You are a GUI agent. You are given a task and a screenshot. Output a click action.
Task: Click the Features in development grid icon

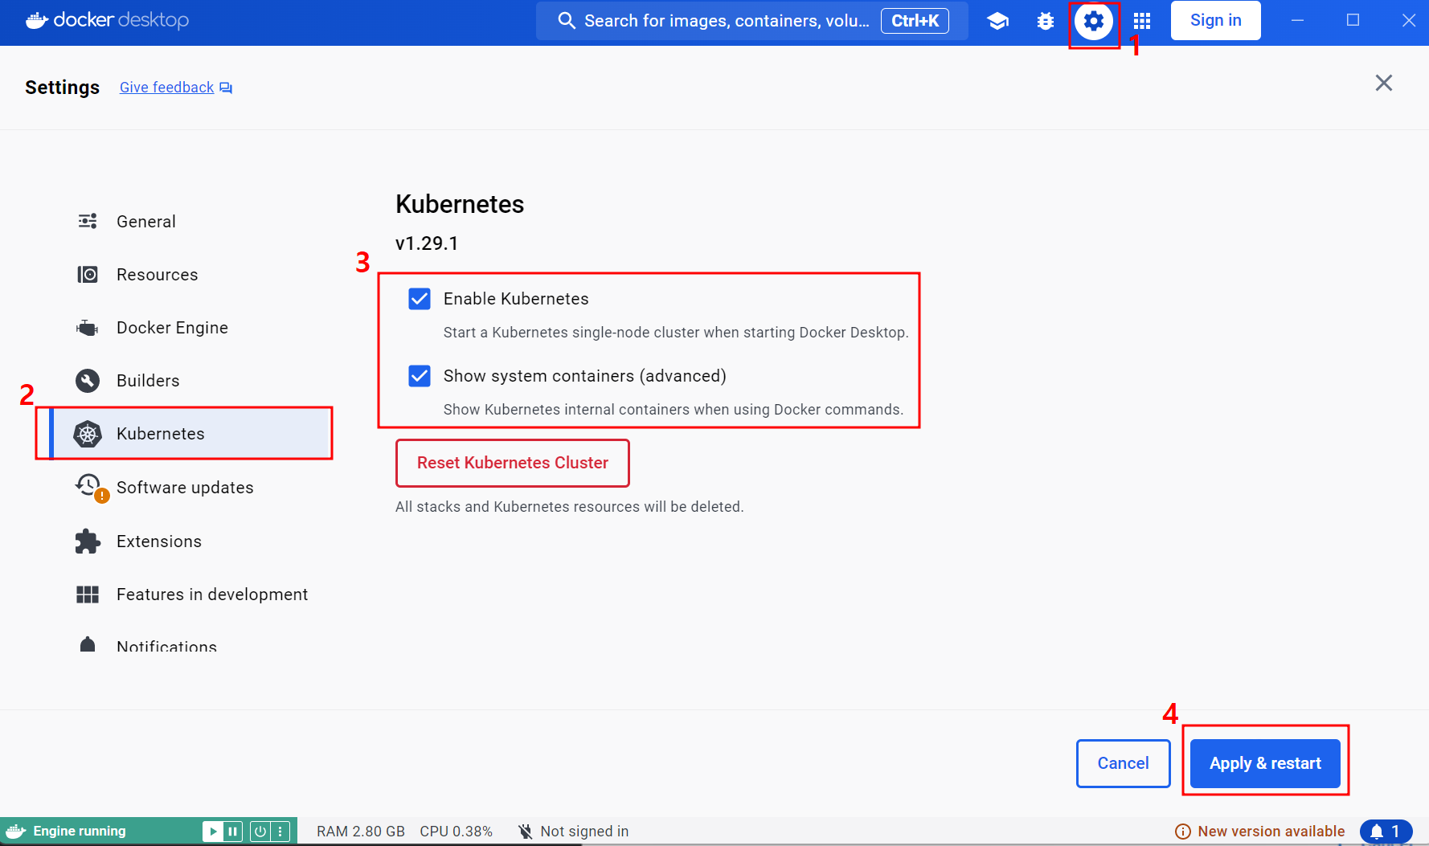click(88, 595)
